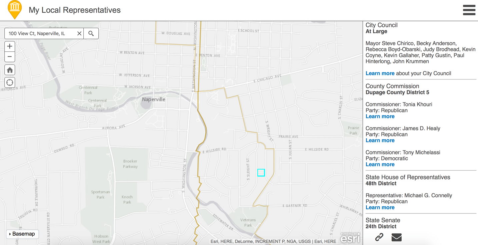Viewport: 478px width, 245px height.
Task: Find my current location
Action: [10, 82]
